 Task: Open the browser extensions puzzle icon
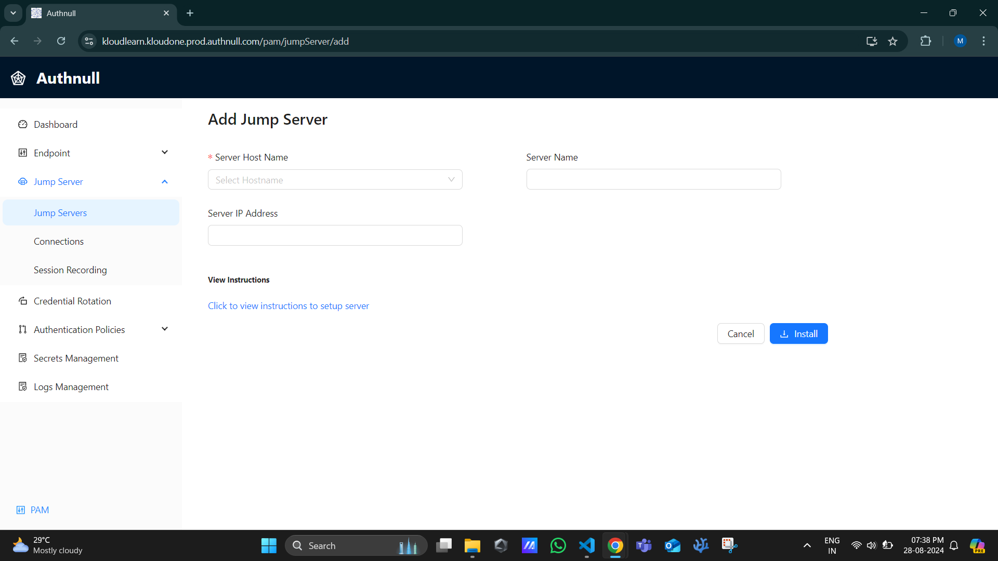pyautogui.click(x=926, y=41)
